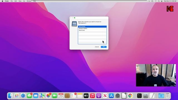Viewport: 178px width, 100px height.
Task: Select the Photos-Videos volume
Action: click(92, 28)
